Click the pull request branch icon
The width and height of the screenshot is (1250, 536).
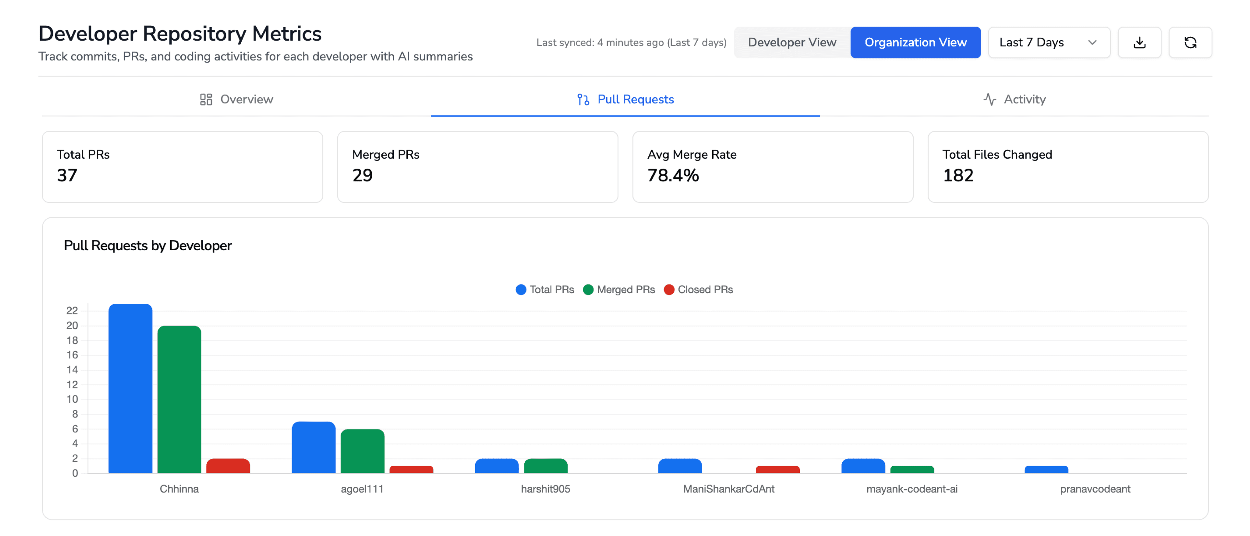[583, 99]
